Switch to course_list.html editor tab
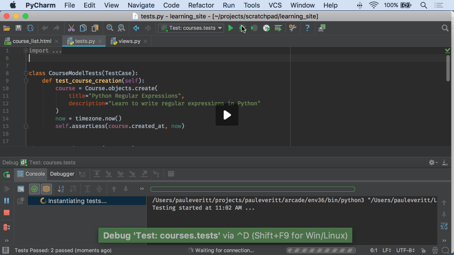This screenshot has height=255, width=454. 32,42
